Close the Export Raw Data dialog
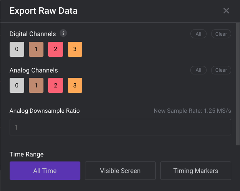Image resolution: width=240 pixels, height=191 pixels. [x=226, y=11]
